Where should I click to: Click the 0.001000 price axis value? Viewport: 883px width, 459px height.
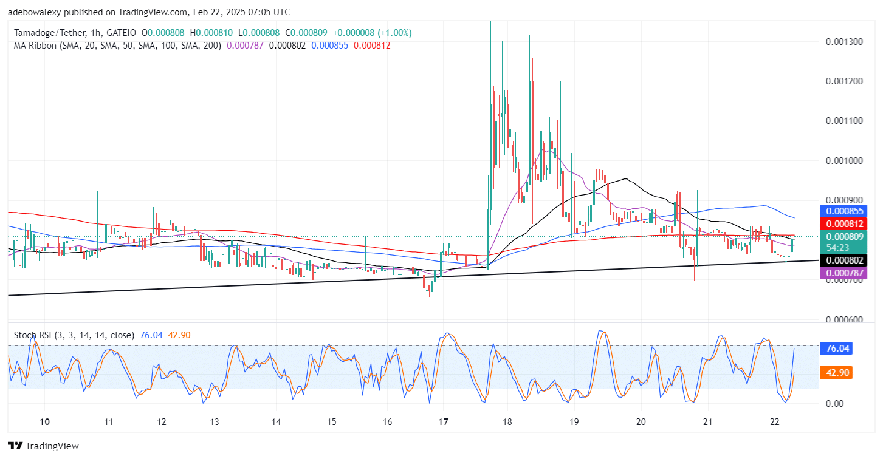[844, 161]
